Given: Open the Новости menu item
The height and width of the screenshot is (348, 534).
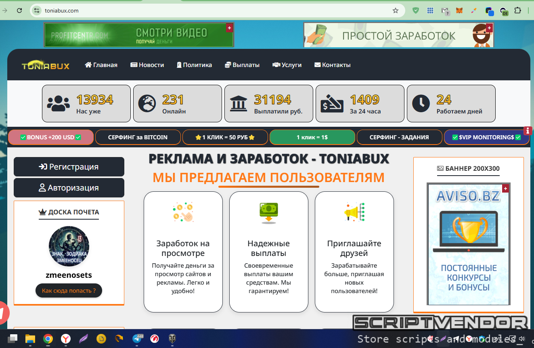Looking at the screenshot, I should (x=147, y=65).
